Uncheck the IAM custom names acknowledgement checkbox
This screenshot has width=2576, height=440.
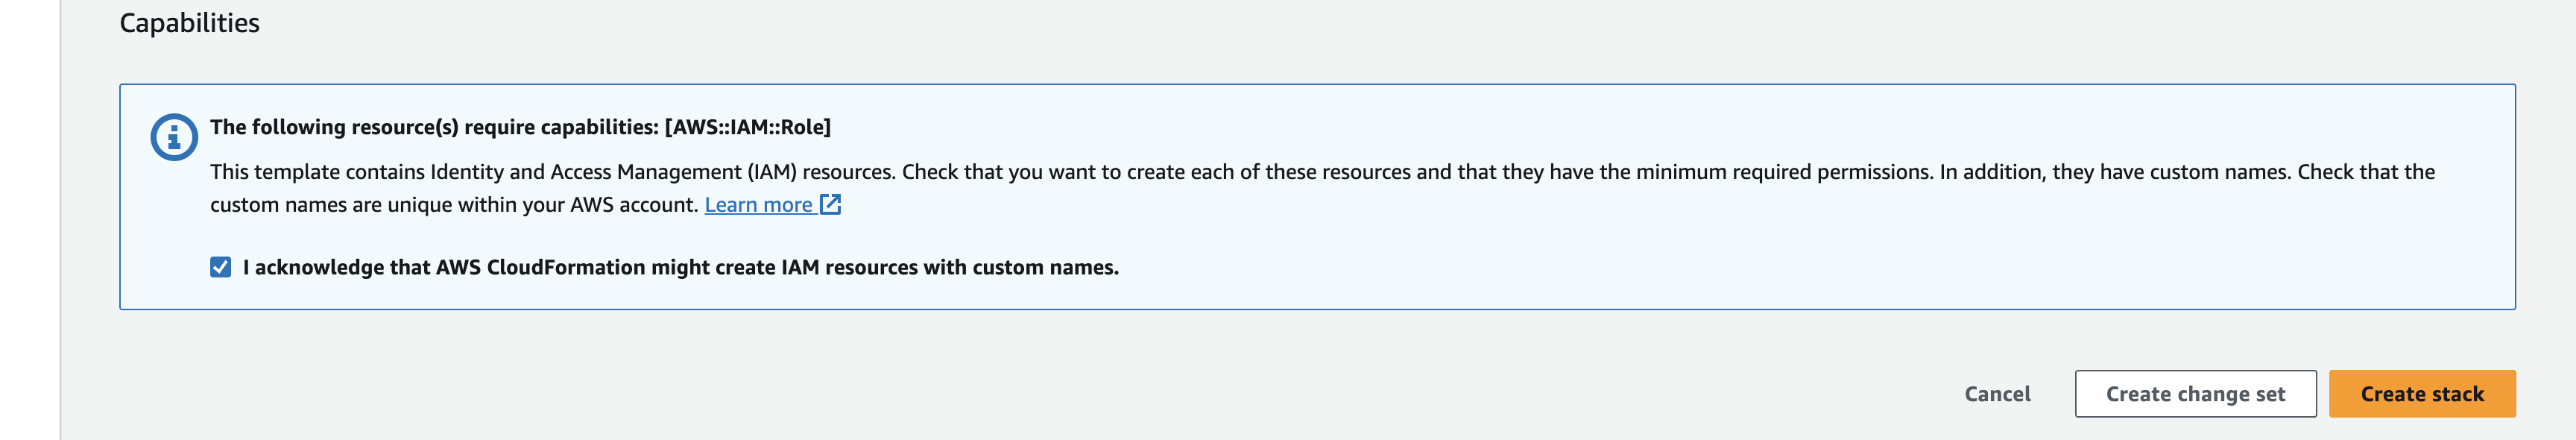[221, 267]
